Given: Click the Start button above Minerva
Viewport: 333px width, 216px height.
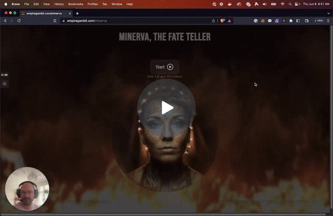Looking at the screenshot, I should coord(165,67).
